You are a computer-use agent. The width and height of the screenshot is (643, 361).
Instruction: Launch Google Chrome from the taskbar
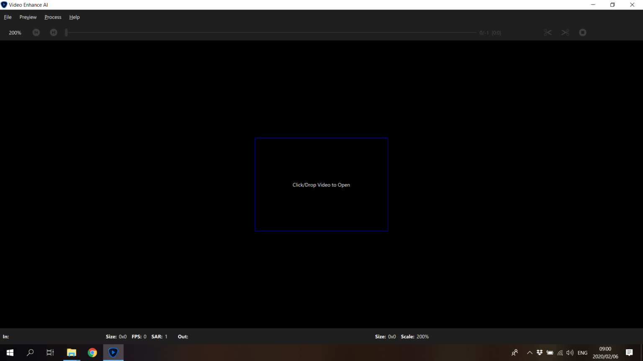[93, 353]
